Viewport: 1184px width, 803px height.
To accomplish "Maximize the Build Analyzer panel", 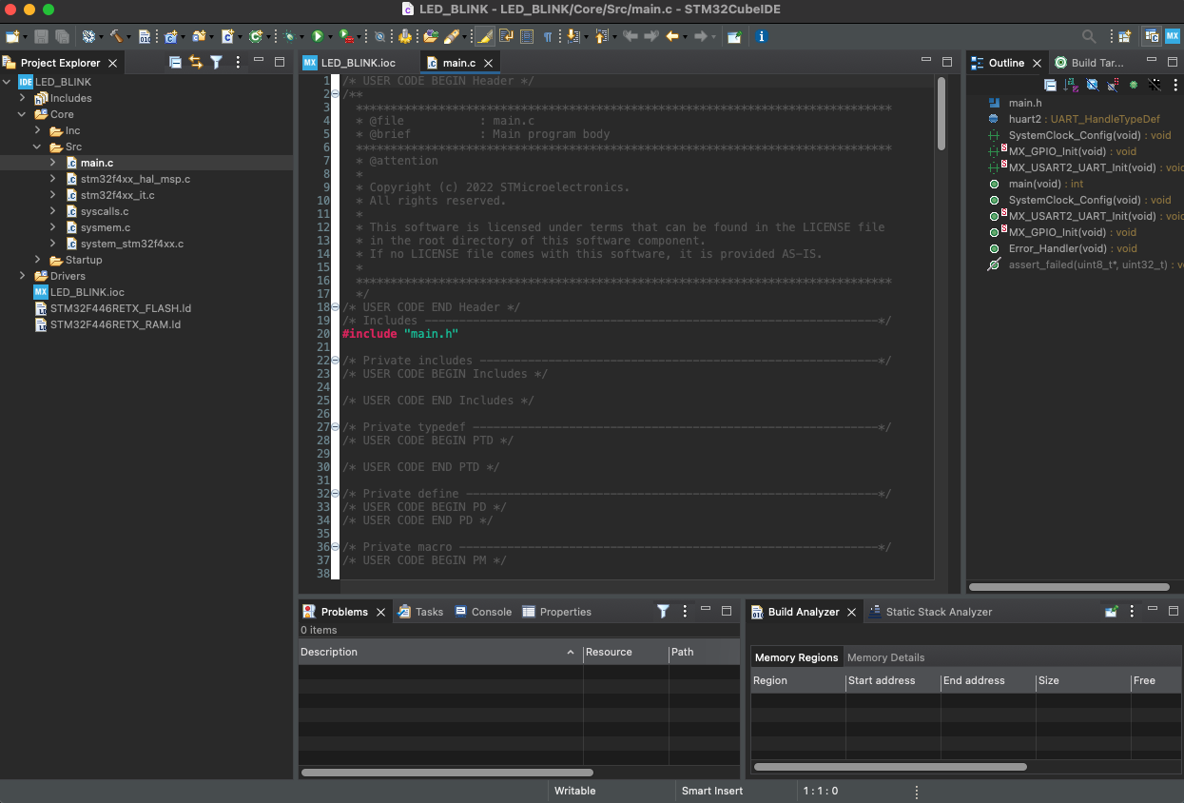I will [1174, 611].
